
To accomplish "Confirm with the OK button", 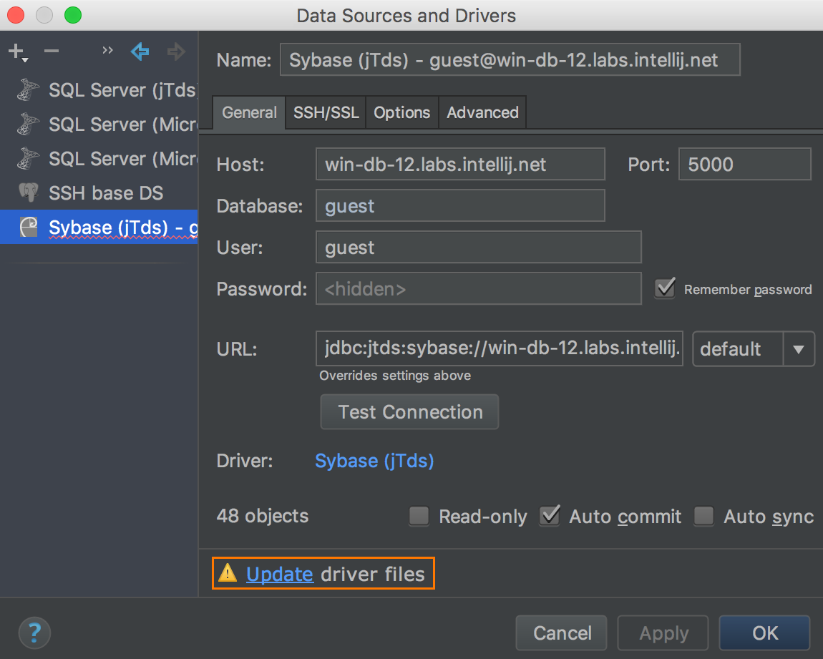I will click(x=765, y=633).
